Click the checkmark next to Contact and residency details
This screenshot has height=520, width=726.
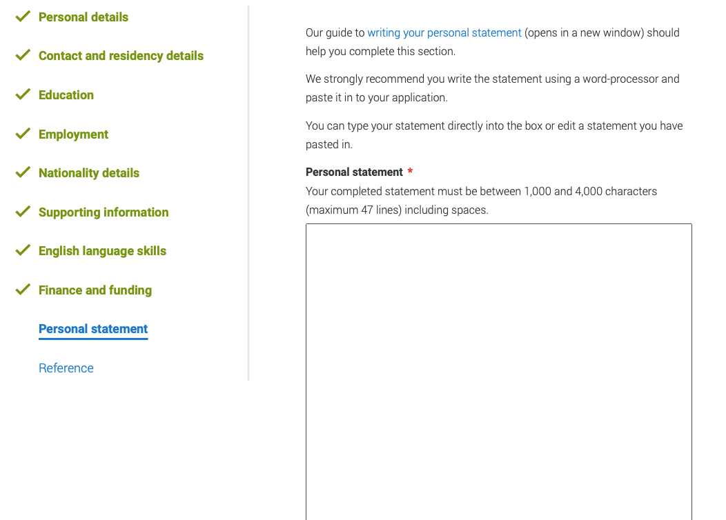click(x=23, y=55)
